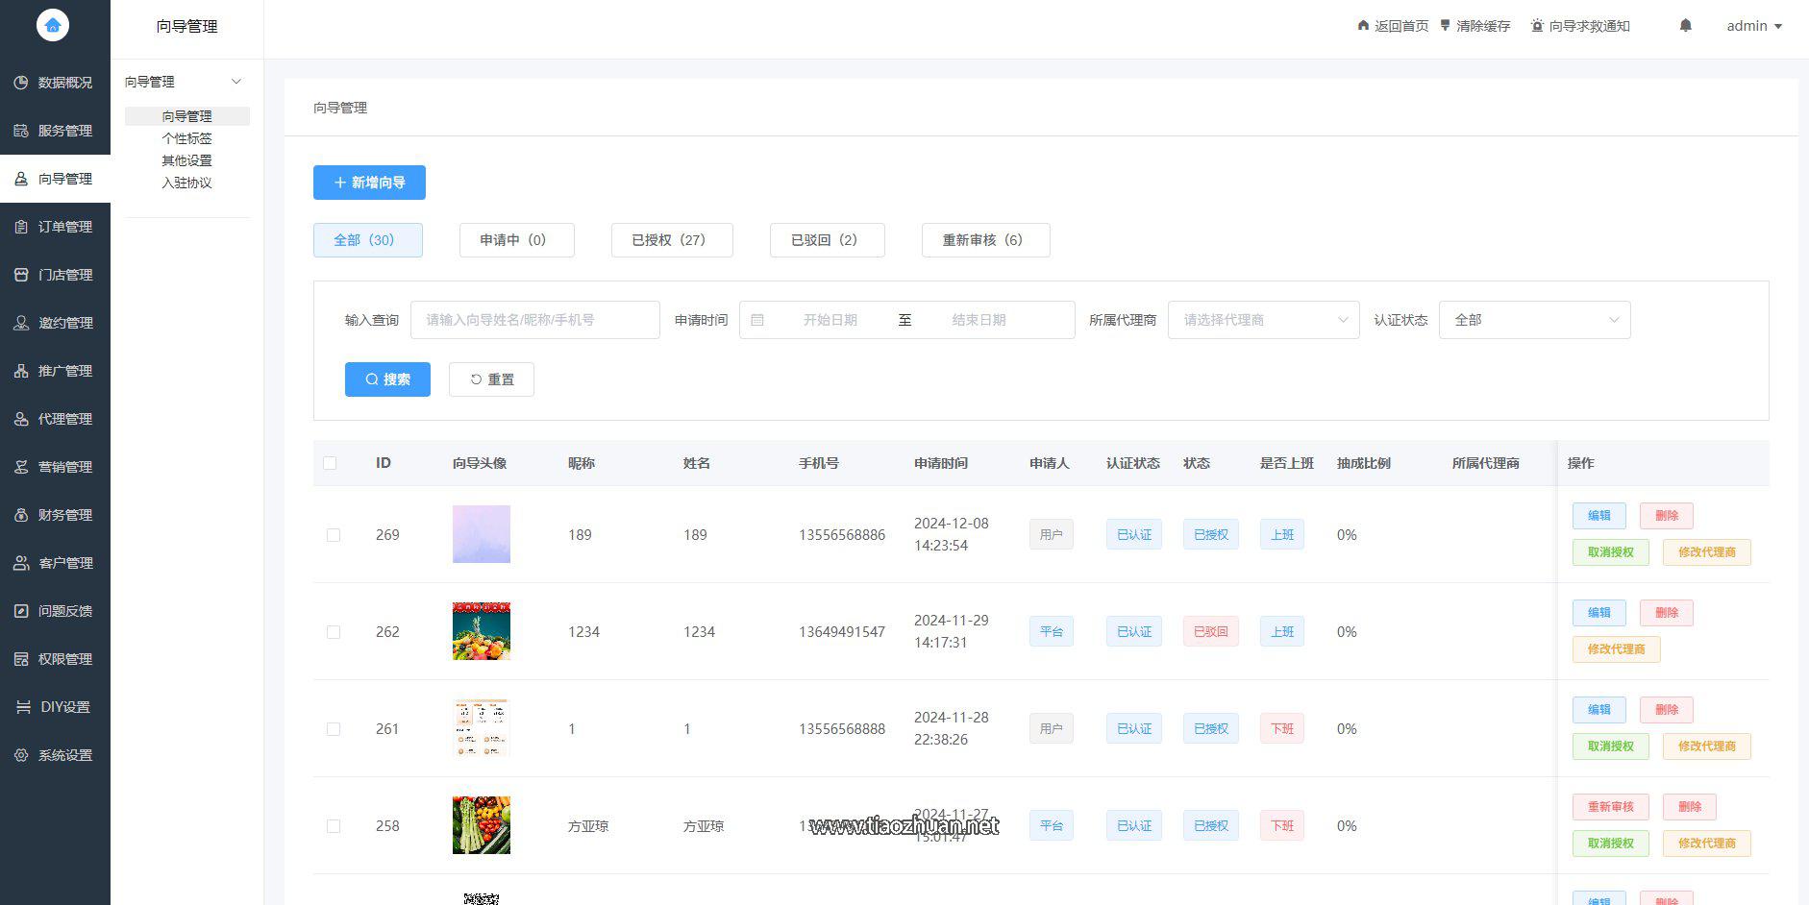Check the checkbox for row ID 258
The width and height of the screenshot is (1809, 905).
click(x=334, y=826)
